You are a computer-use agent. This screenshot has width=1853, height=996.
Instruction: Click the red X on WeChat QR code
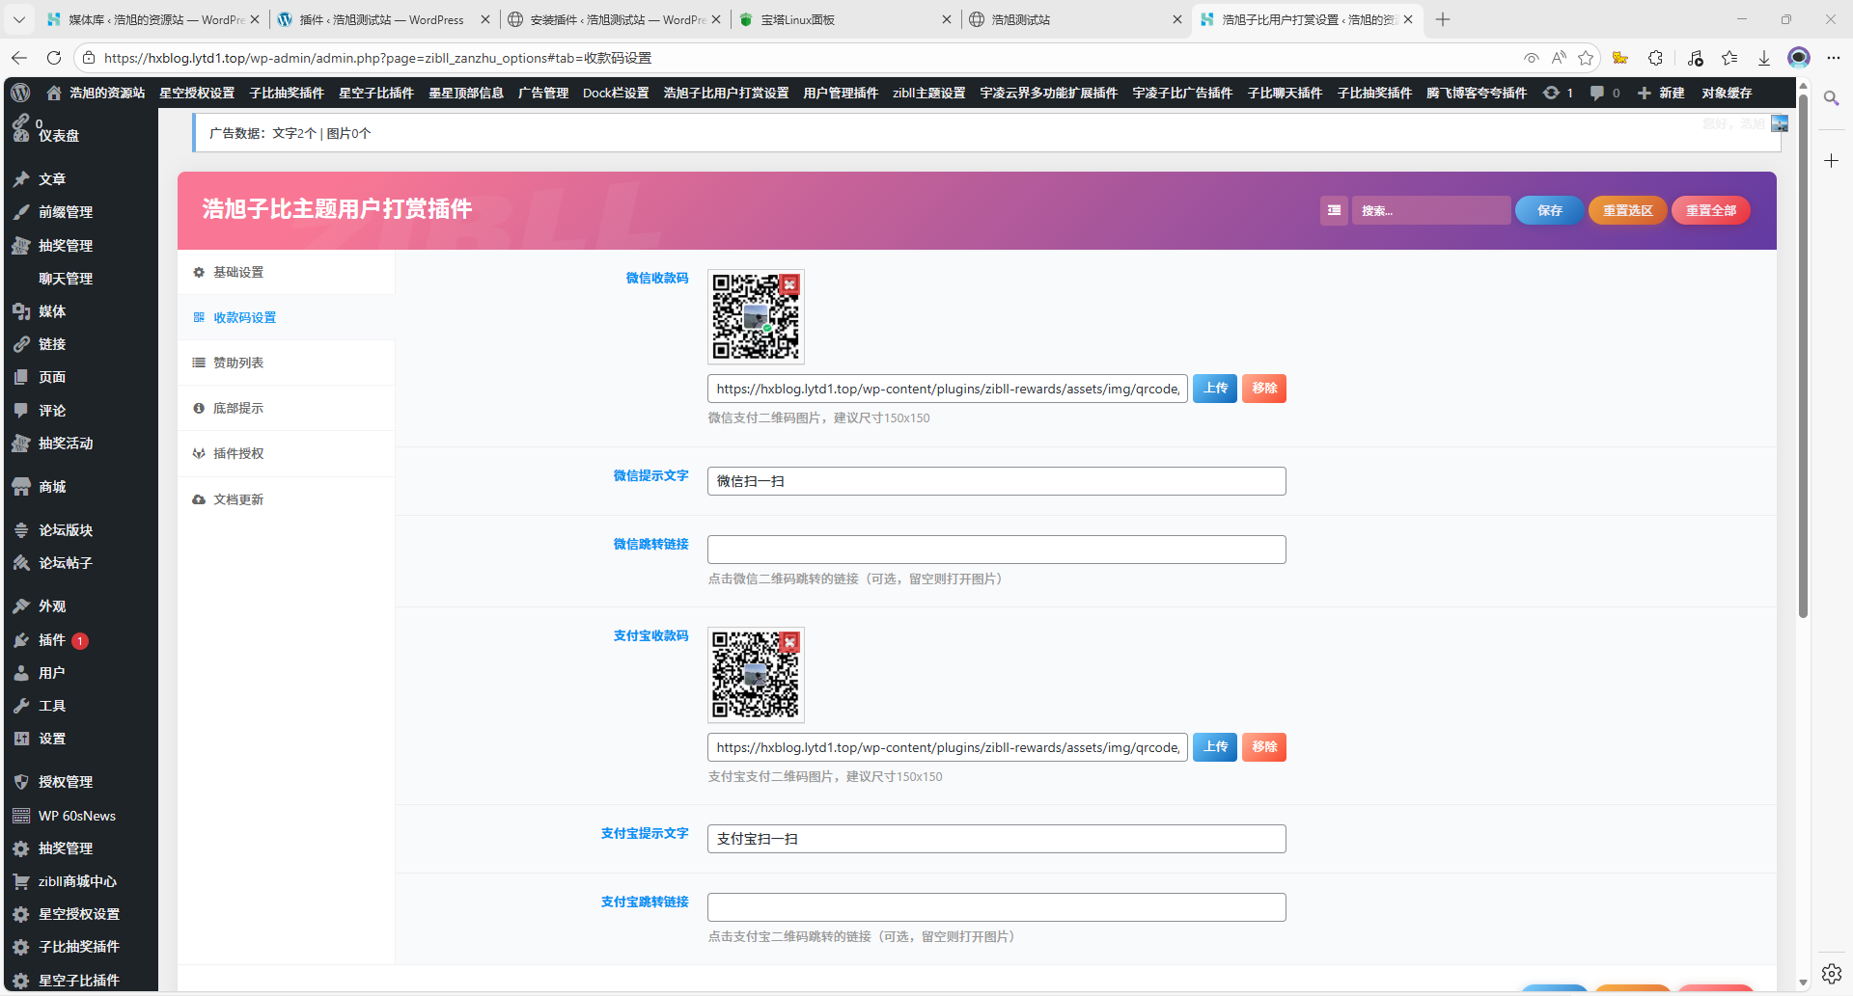pyautogui.click(x=789, y=284)
